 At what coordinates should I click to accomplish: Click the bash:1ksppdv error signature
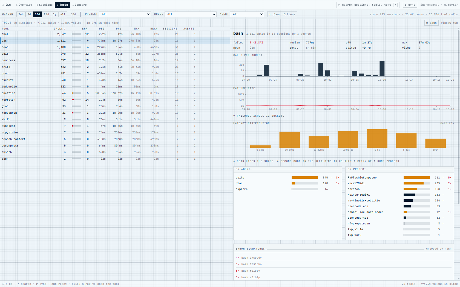click(x=251, y=258)
